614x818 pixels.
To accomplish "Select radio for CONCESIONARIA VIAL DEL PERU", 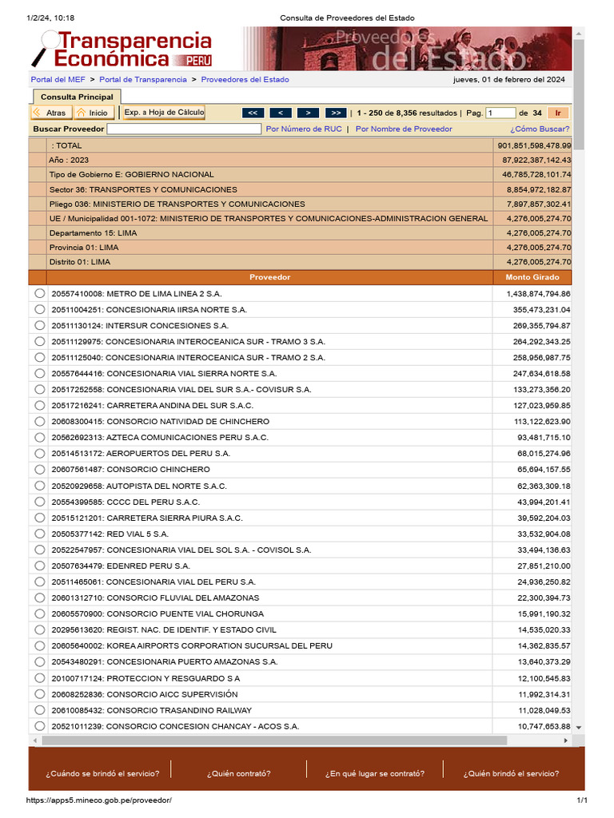I will tap(40, 582).
